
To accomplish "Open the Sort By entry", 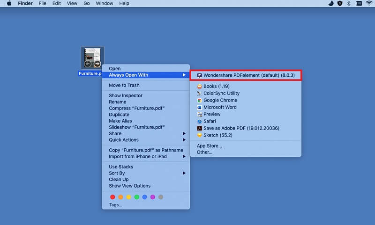I will coord(146,173).
